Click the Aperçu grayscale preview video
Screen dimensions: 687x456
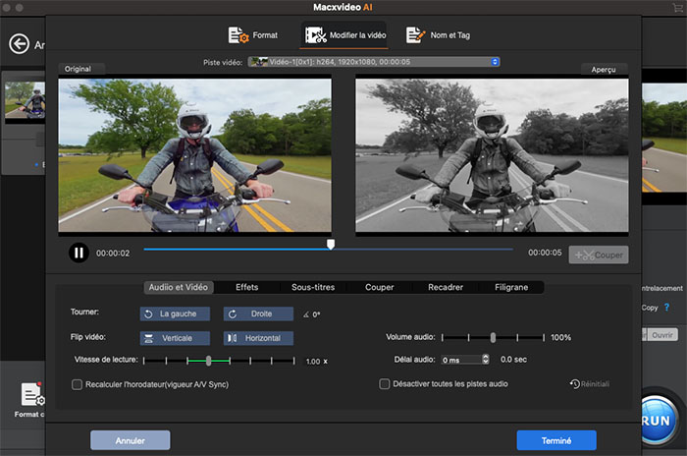click(492, 155)
